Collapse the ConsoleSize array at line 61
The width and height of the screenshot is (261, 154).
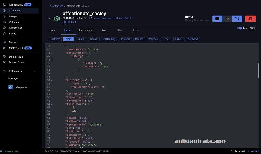[x=52, y=104]
